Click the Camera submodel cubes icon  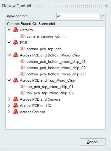[x=16, y=30]
